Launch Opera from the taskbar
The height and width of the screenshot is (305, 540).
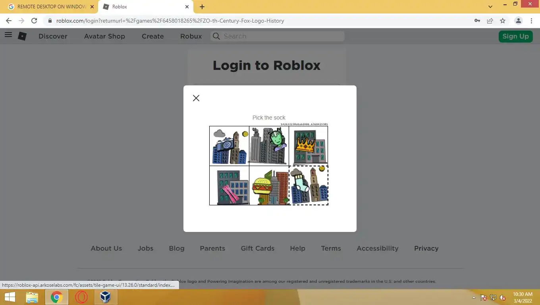(81, 297)
